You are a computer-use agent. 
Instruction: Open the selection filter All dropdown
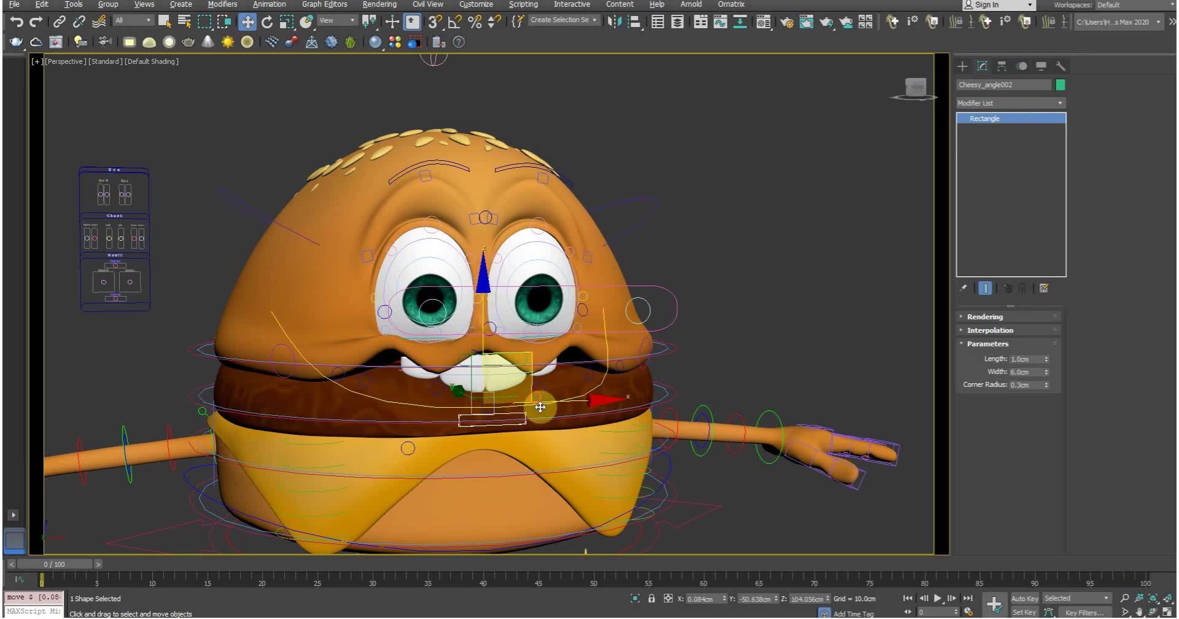133,20
